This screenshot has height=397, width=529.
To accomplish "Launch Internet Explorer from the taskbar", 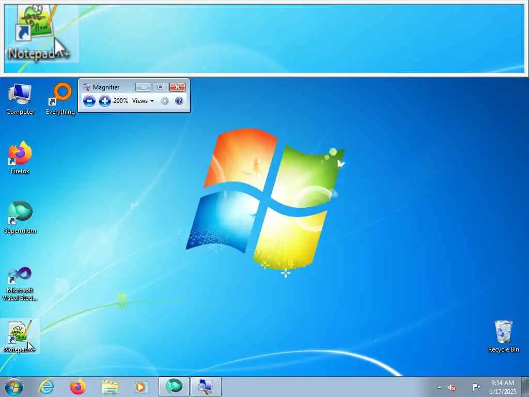I will [46, 387].
